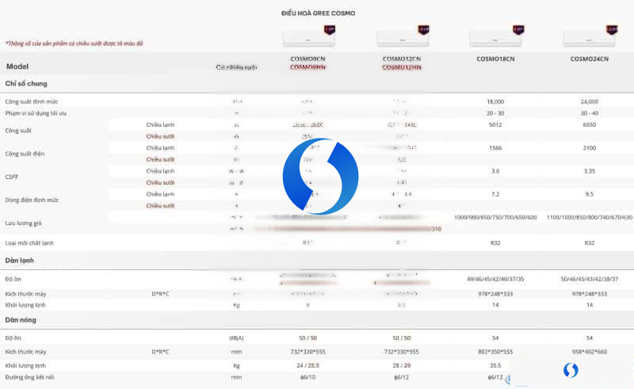Click the red note about heating-mode specs
Viewport: 634px width, 389px height.
74,44
